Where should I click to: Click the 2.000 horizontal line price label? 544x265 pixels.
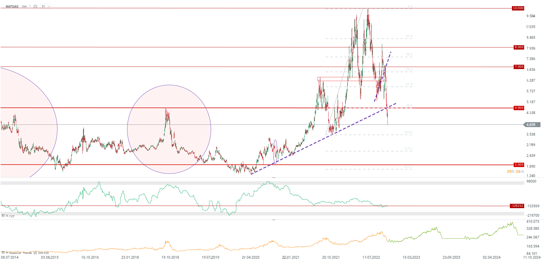(519, 165)
